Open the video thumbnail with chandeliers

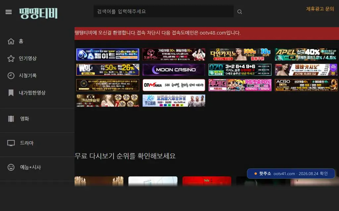point(99,181)
